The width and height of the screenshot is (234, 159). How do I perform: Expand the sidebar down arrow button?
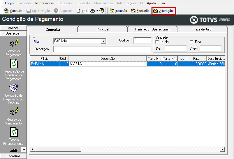24,150
